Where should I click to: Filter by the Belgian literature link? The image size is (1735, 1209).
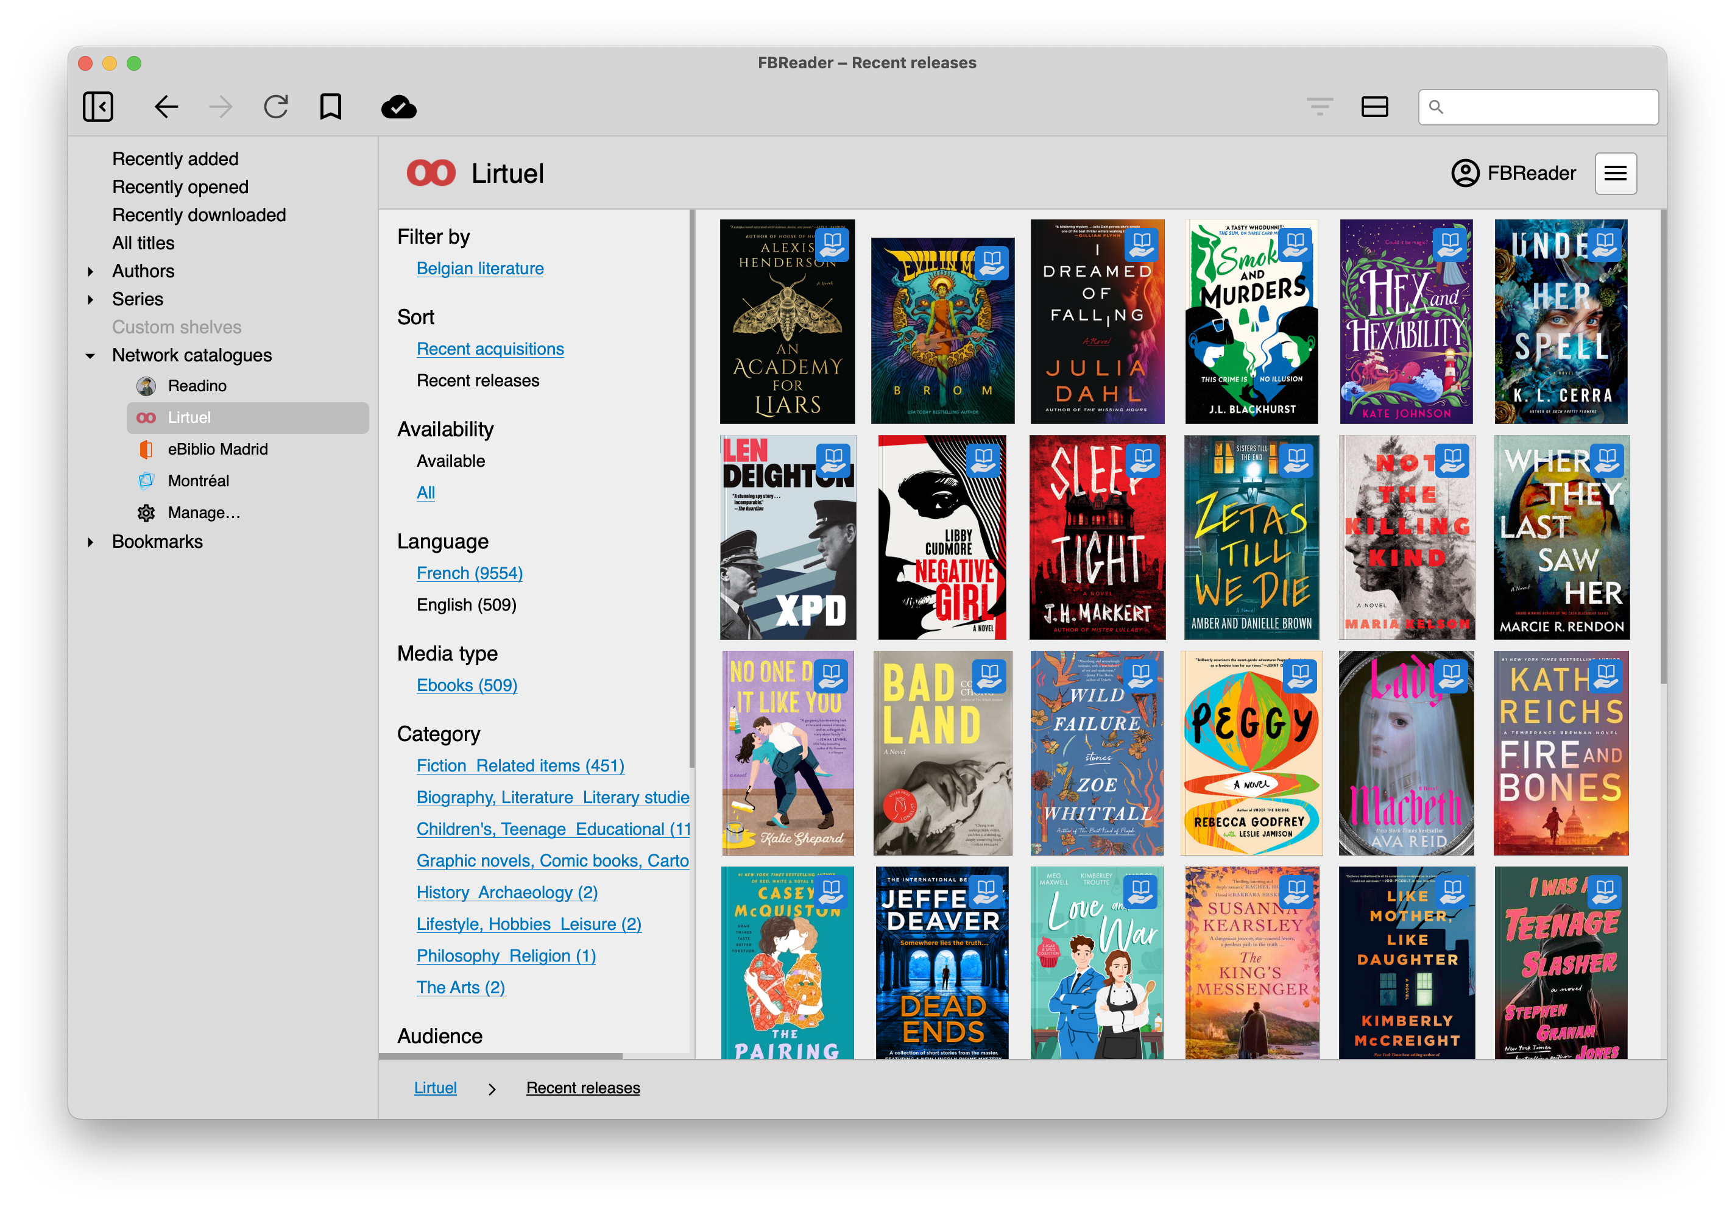pos(480,268)
